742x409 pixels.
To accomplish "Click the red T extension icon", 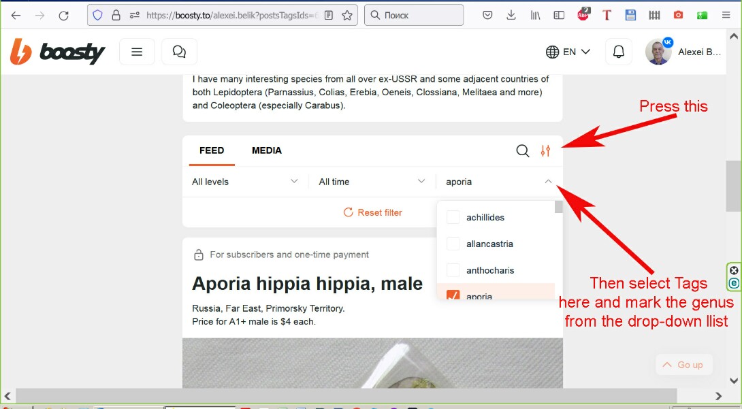I will click(x=607, y=15).
